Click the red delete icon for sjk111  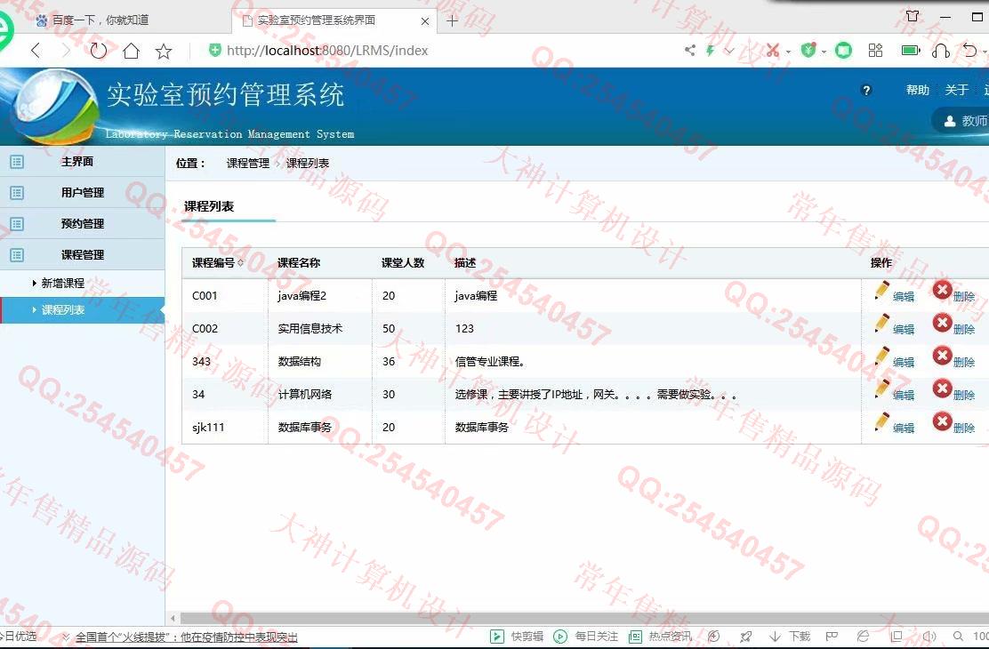tap(943, 421)
